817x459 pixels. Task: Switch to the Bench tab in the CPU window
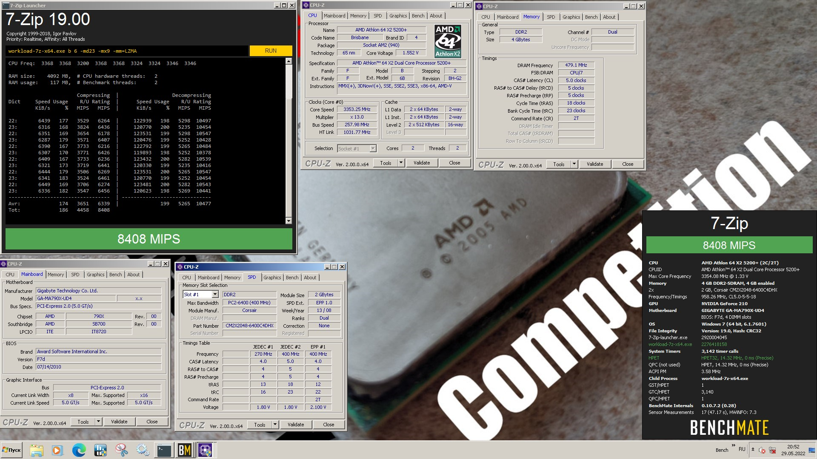pos(418,16)
